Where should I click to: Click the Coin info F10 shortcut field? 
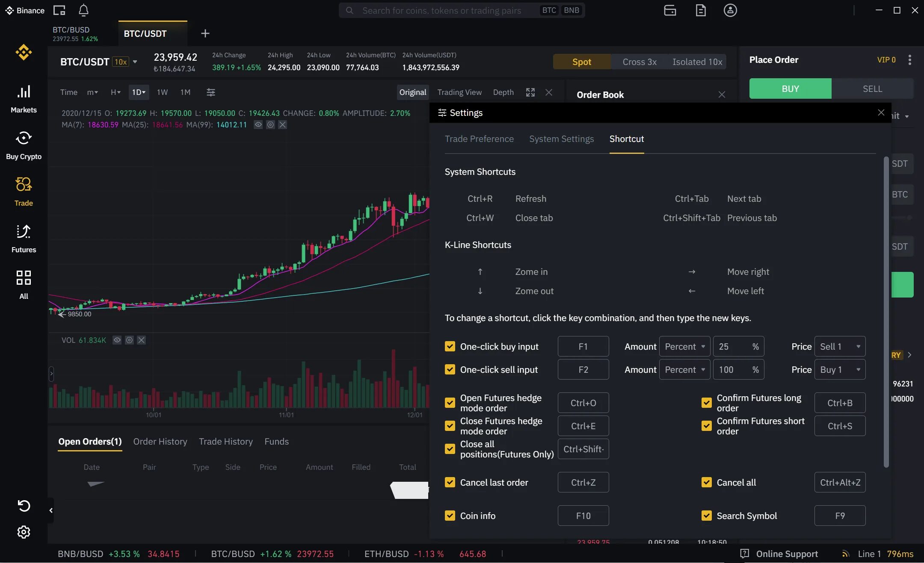(583, 516)
